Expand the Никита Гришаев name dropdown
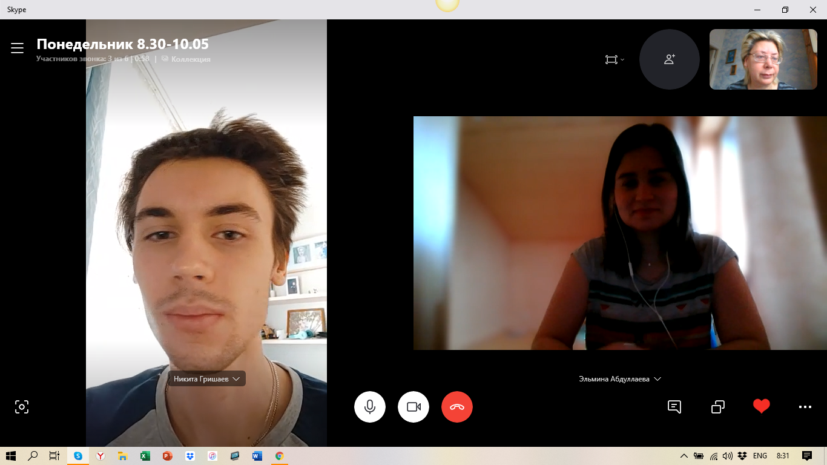The height and width of the screenshot is (465, 827). 207,378
